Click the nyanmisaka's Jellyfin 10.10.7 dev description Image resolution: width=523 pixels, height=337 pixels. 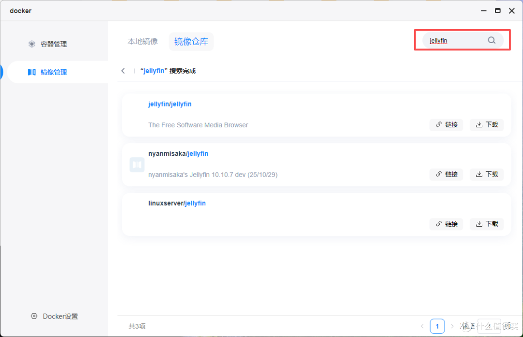(213, 174)
